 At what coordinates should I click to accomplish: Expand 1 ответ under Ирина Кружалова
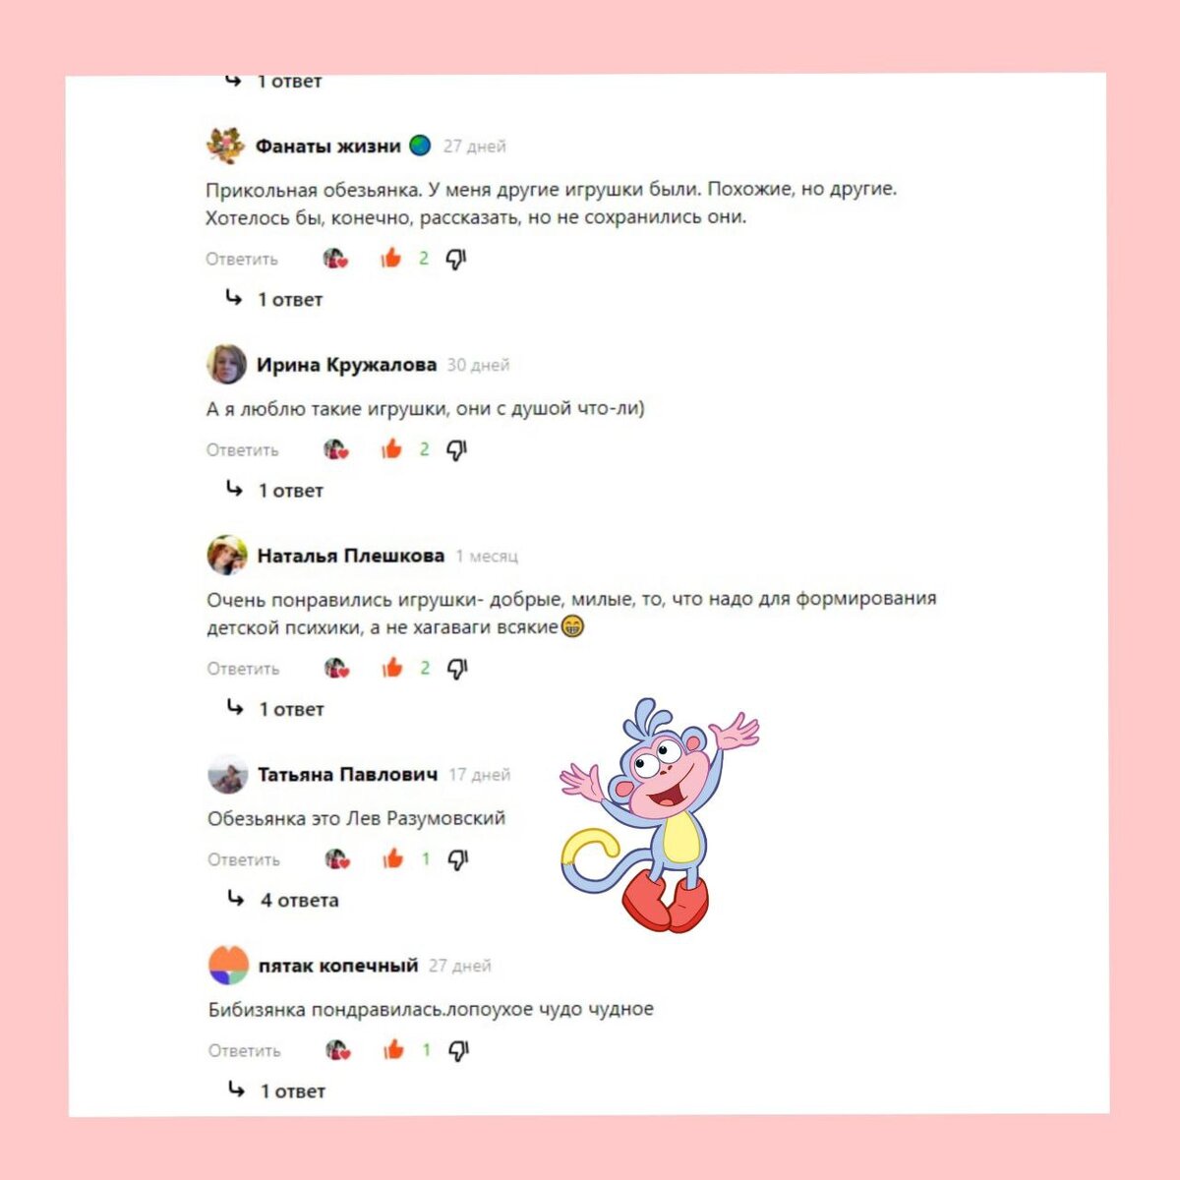[x=275, y=490]
